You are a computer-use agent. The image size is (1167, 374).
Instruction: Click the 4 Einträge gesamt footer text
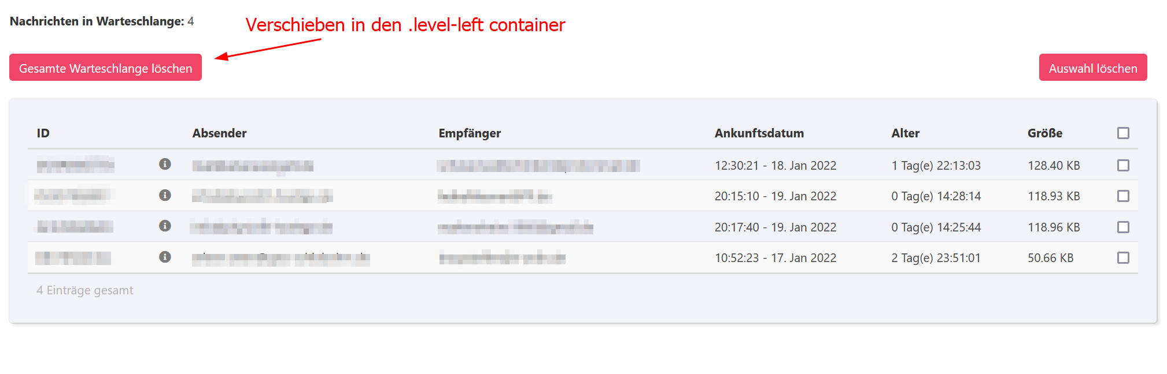[85, 290]
